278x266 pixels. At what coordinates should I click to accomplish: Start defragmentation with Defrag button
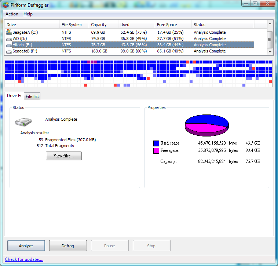68,245
